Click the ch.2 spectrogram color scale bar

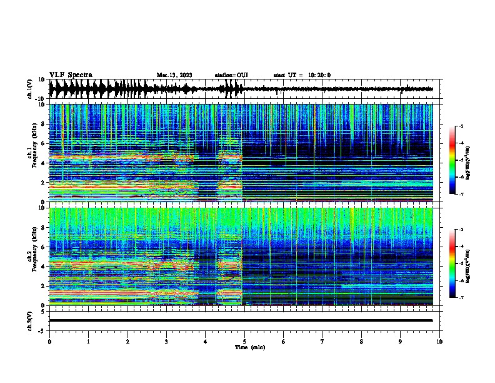coord(452,263)
